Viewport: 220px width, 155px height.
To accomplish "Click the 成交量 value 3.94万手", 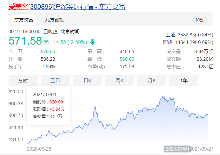I will pyautogui.click(x=204, y=52).
